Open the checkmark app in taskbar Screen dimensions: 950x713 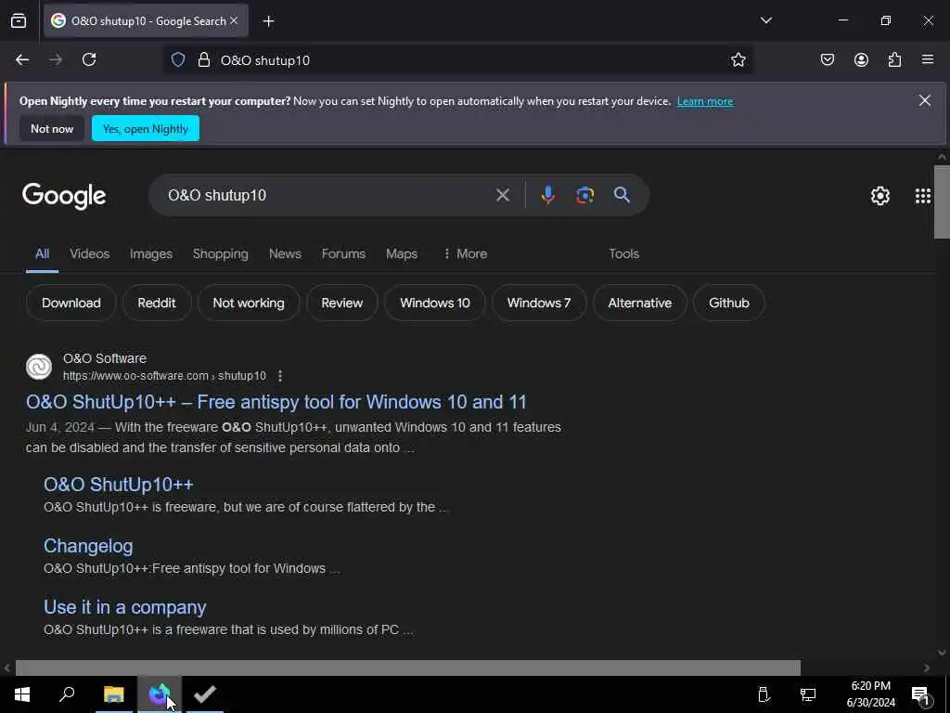(x=205, y=694)
